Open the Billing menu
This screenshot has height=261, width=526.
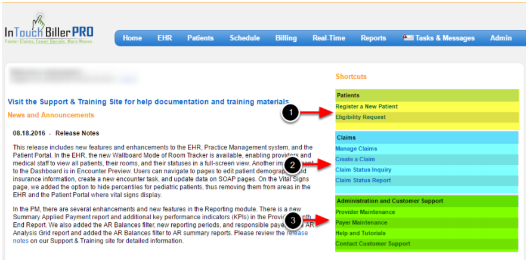pyautogui.click(x=286, y=38)
